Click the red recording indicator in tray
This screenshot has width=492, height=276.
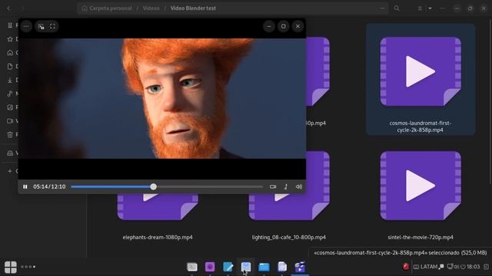tap(406, 267)
